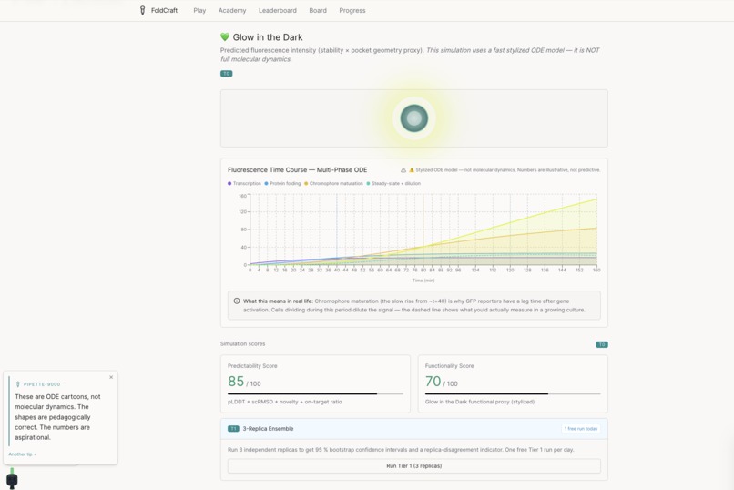The width and height of the screenshot is (734, 490).
Task: Toggle the Steady-state + dilution legend series
Action: (x=393, y=183)
